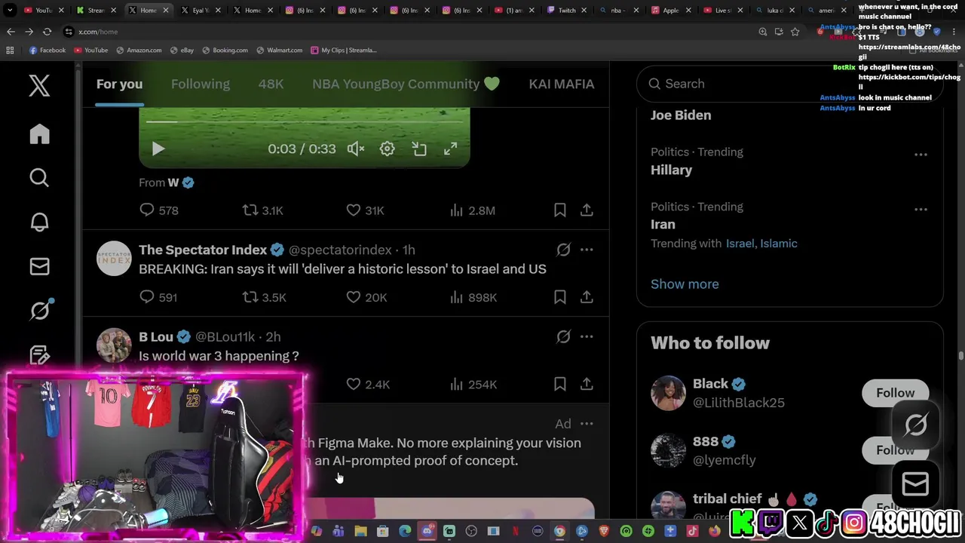965x543 pixels.
Task: Open the Joe Biden trend
Action: pyautogui.click(x=681, y=115)
